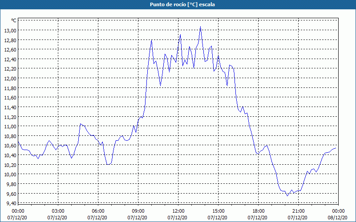
Task: Click the 9,60 y-axis label
Action: click(12, 194)
